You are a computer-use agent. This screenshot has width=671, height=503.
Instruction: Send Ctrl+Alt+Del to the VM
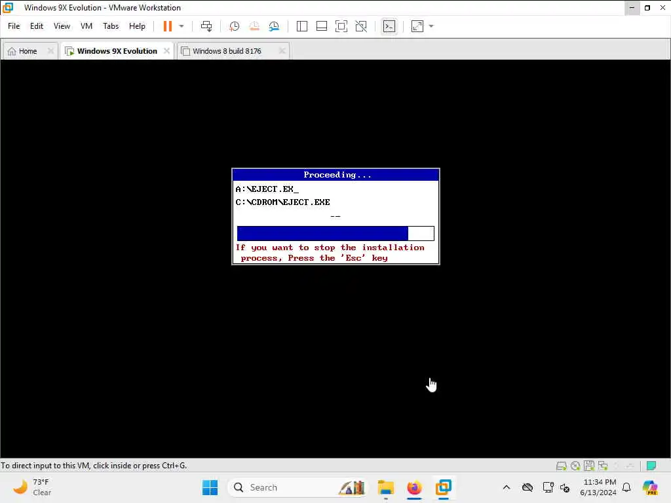point(206,26)
